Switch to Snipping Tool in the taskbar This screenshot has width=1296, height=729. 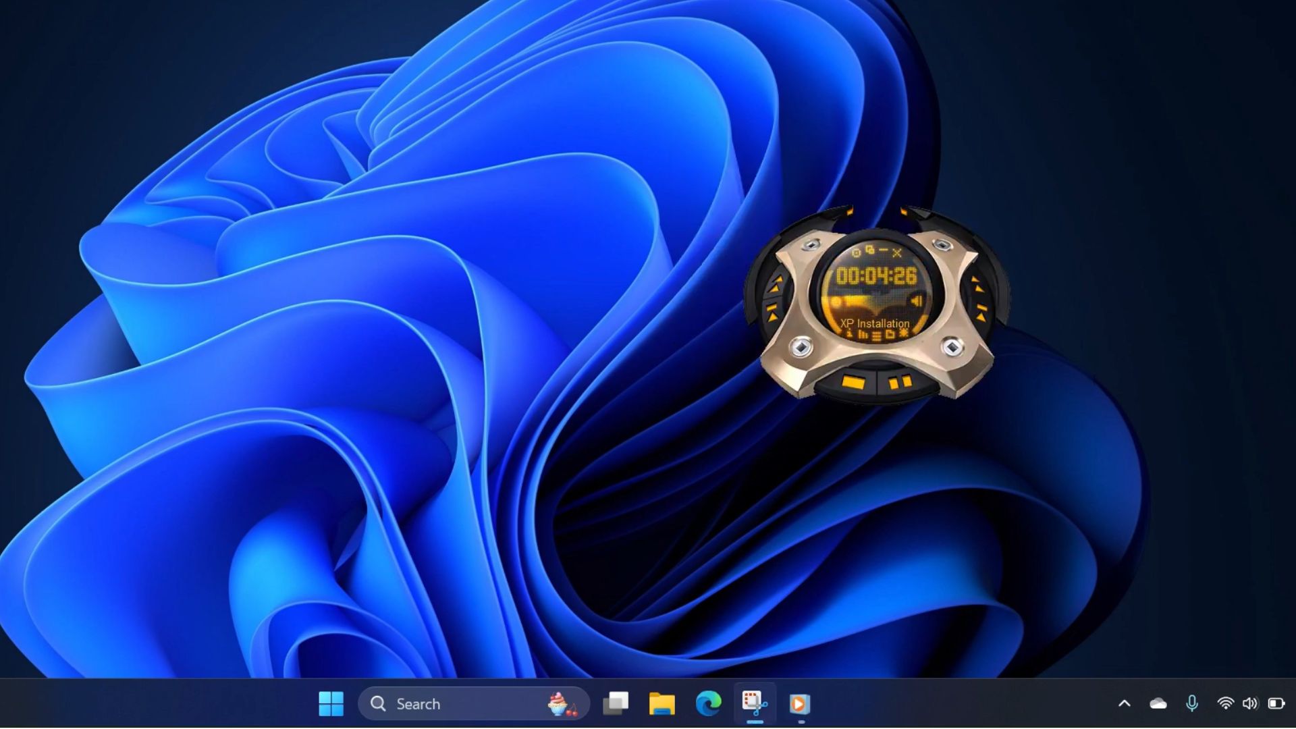pos(755,703)
